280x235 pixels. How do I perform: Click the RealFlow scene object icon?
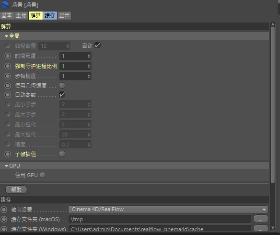[x=5, y=5]
